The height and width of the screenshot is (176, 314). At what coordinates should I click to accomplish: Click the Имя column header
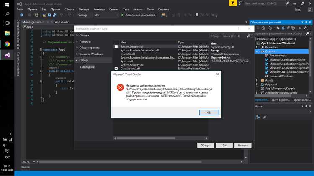point(123,42)
